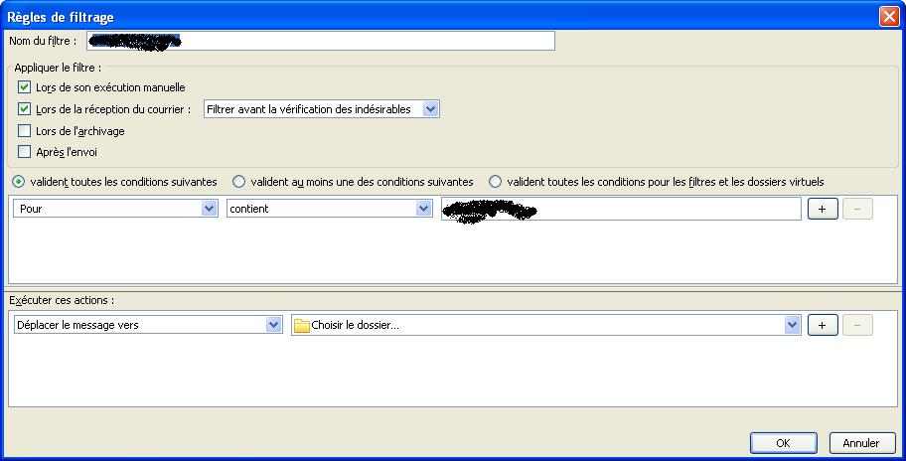The image size is (906, 461).
Task: Add a new action with the plus button
Action: (822, 325)
